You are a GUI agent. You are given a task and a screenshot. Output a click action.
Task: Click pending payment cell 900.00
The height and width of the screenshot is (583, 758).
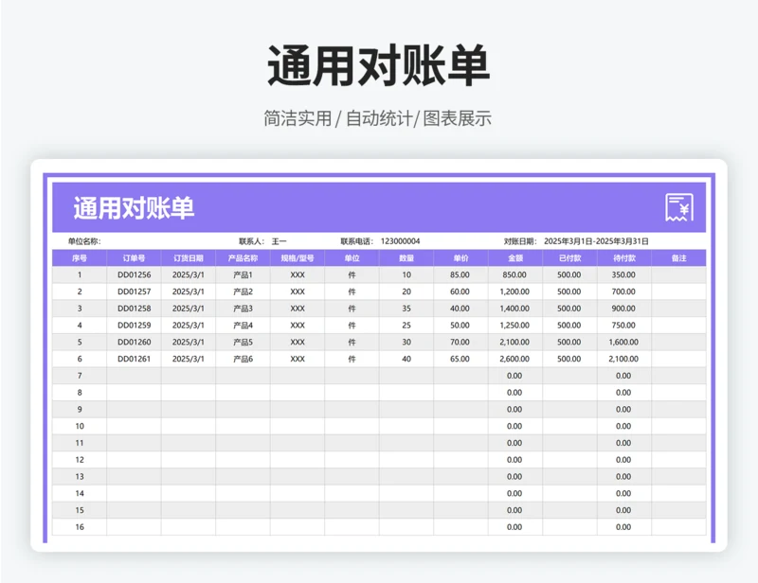[x=623, y=309]
